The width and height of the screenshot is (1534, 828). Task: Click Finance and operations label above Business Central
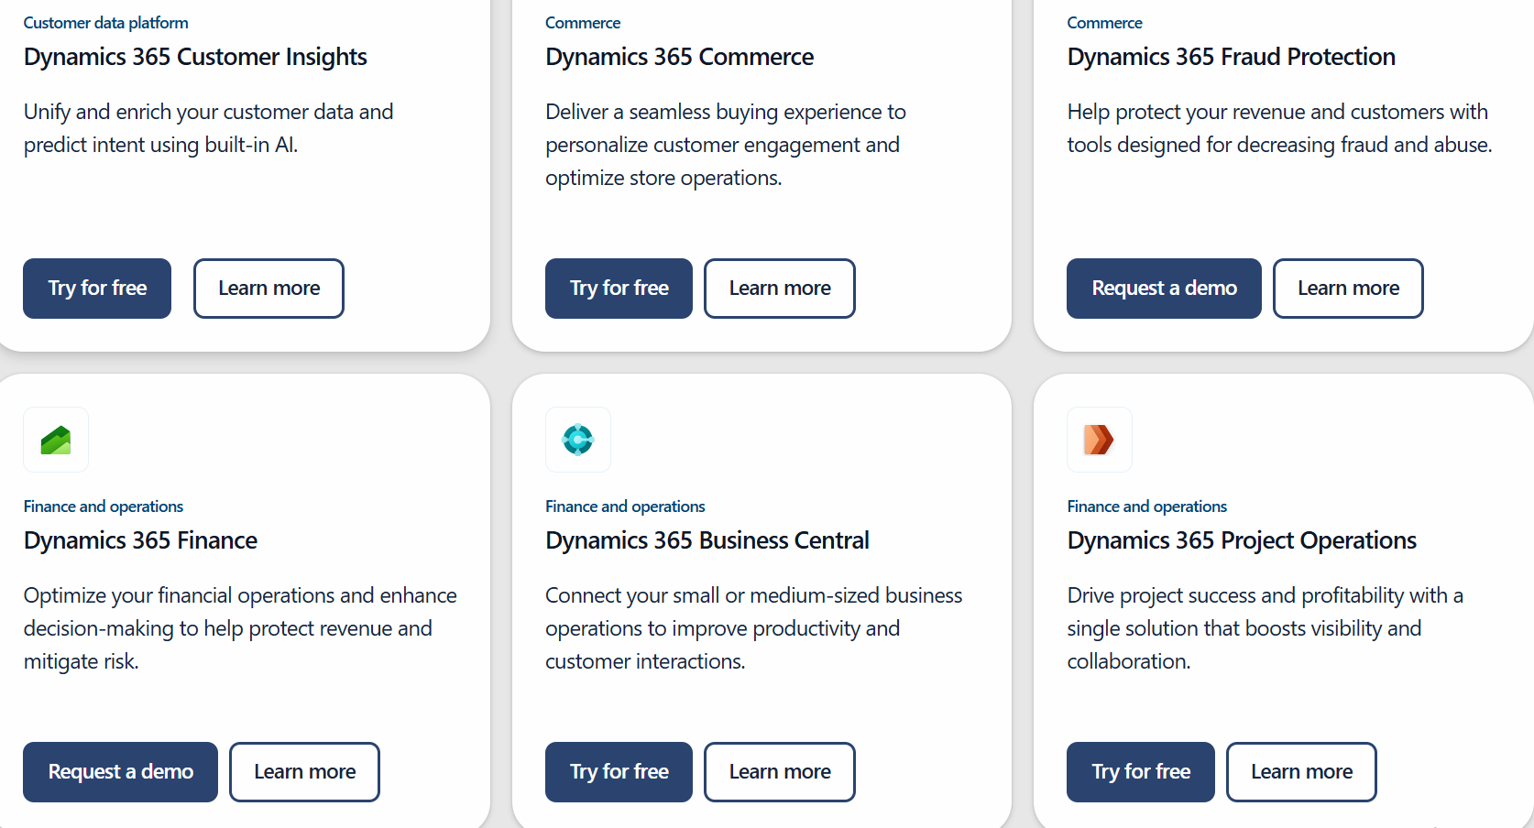(625, 507)
